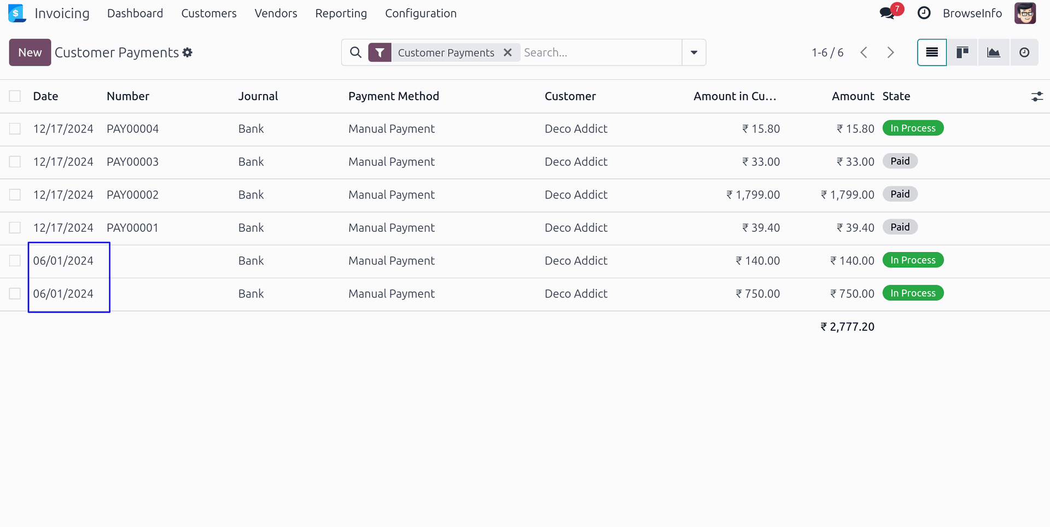Switch to Kanban view
The width and height of the screenshot is (1050, 527).
click(x=962, y=52)
